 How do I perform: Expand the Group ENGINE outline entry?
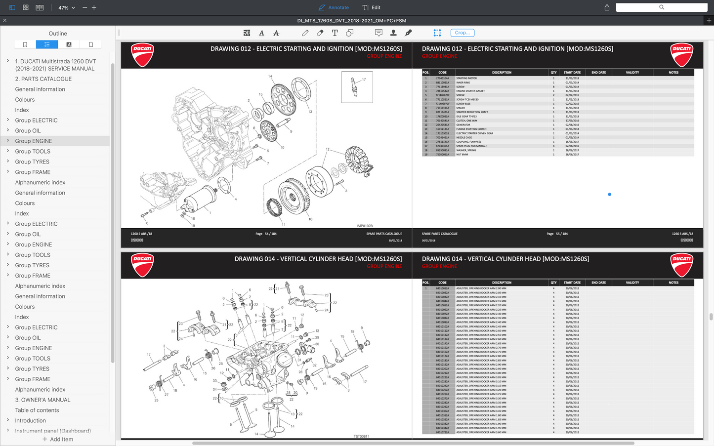7,141
